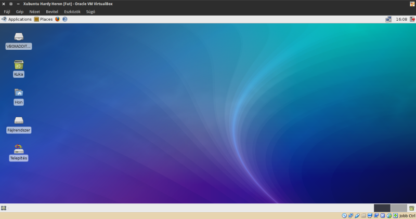Open the trash applet in bottom panel
Viewport: 416px width, 219px height.
(x=412, y=208)
